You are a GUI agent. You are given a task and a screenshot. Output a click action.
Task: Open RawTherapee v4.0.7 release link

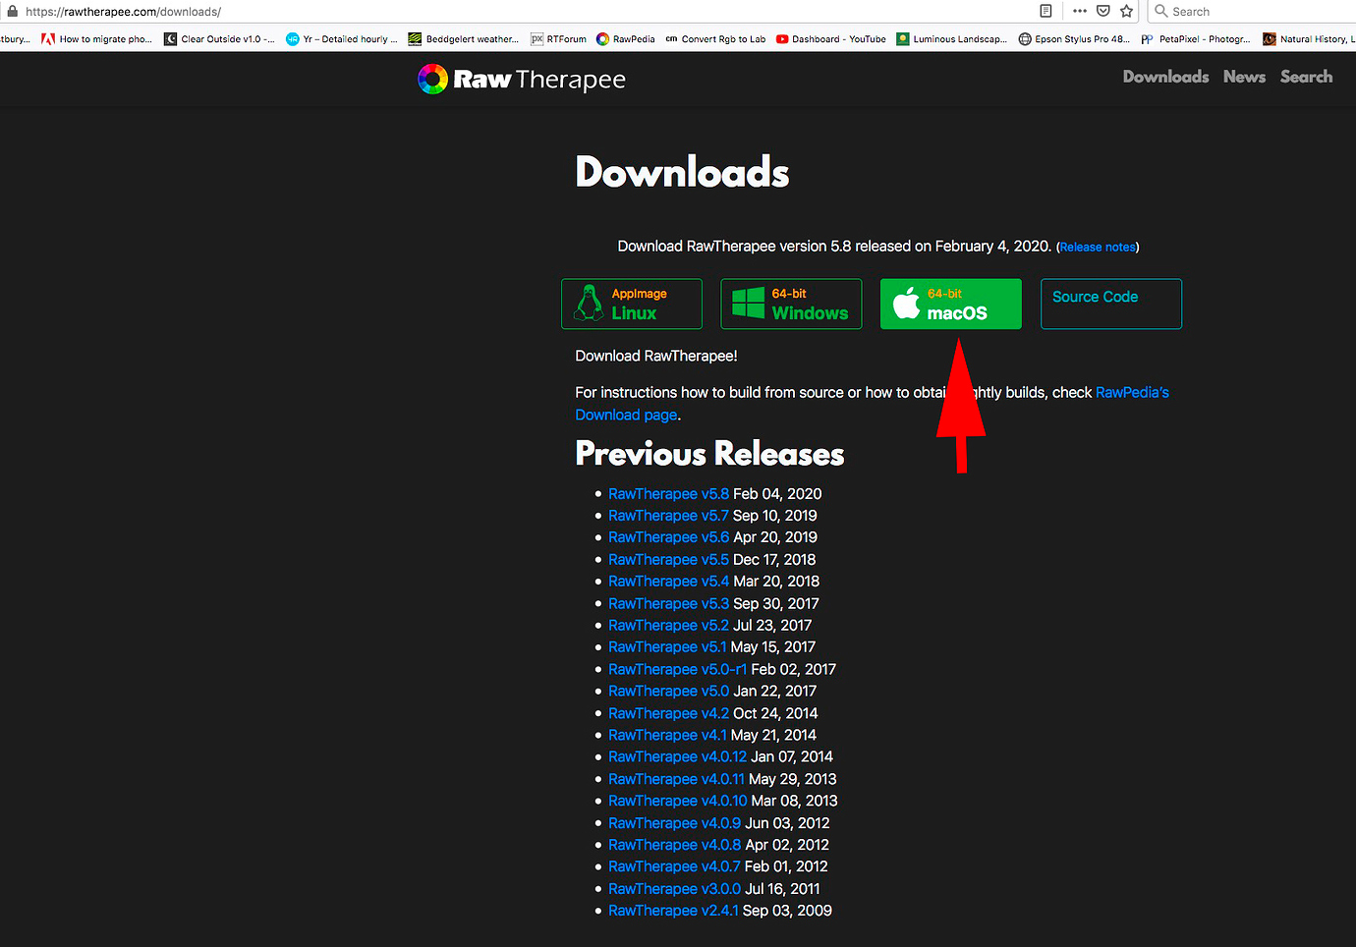click(x=674, y=867)
